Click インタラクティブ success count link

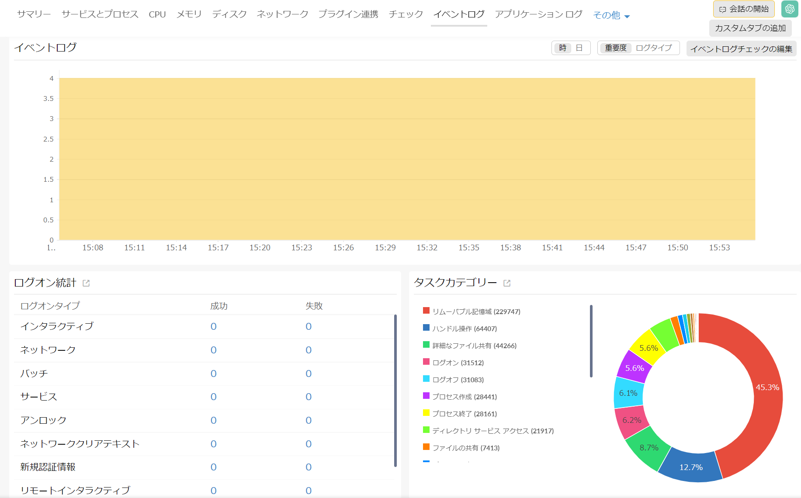[x=213, y=326]
